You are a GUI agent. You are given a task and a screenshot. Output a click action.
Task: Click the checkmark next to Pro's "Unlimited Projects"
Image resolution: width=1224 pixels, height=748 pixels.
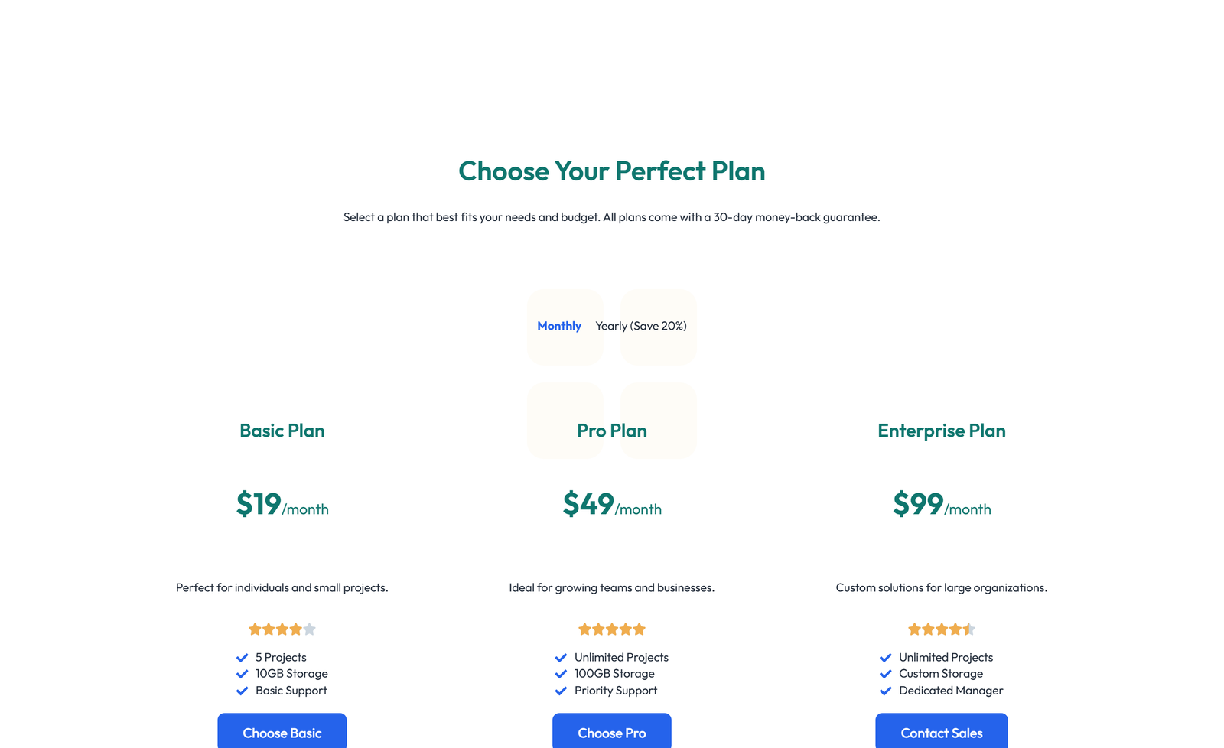coord(560,657)
